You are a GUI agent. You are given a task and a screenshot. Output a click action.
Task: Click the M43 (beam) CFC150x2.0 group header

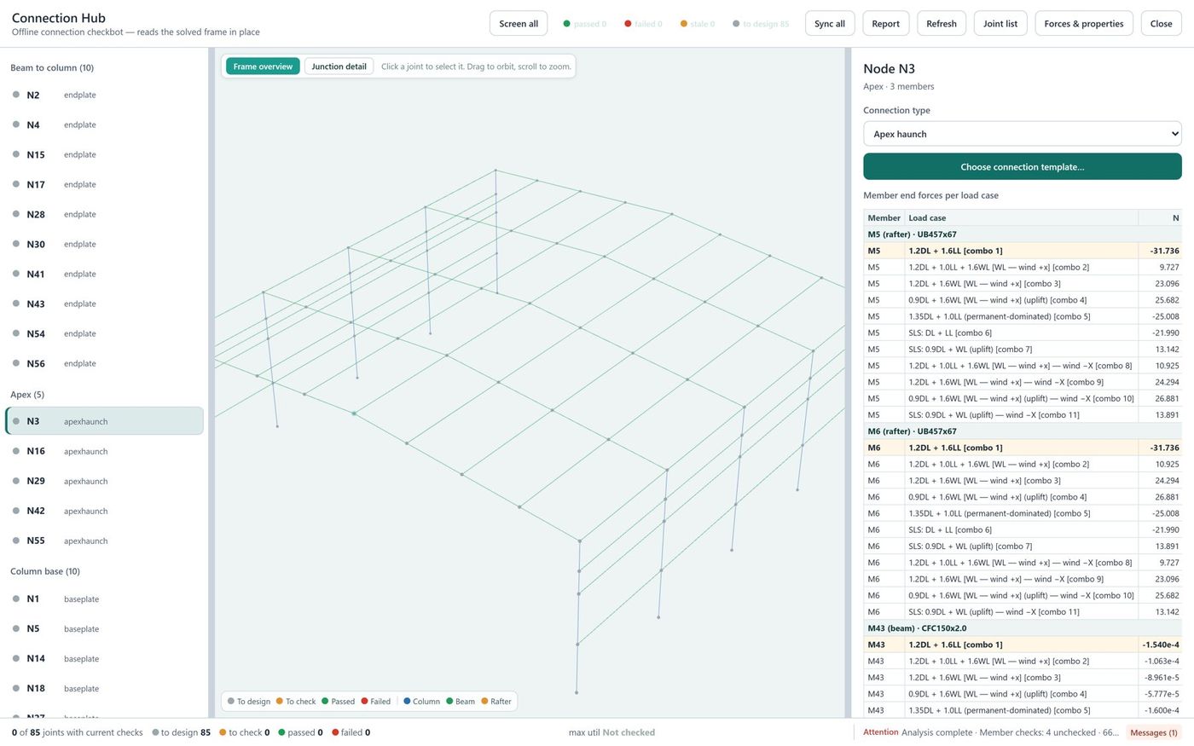[1023, 628]
